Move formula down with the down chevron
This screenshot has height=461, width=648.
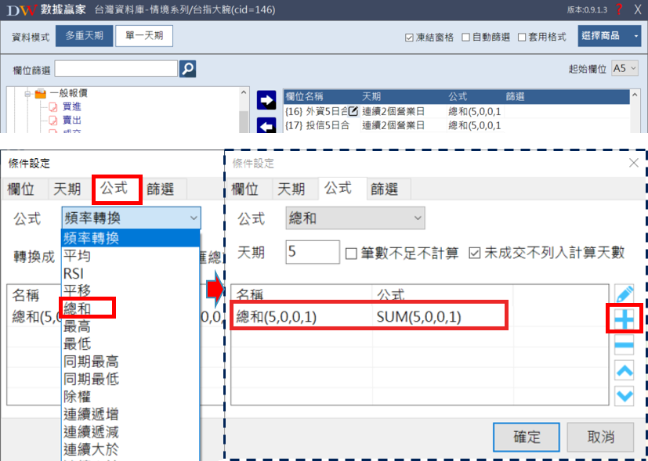tap(624, 395)
